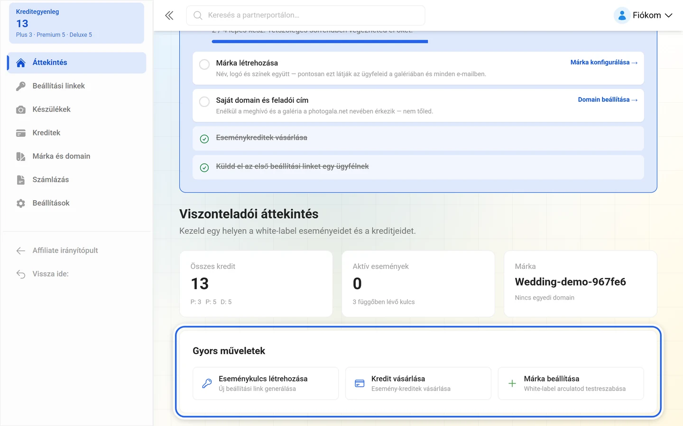The width and height of the screenshot is (683, 426).
Task: Follow the Márka konfigurálása link
Action: click(604, 62)
